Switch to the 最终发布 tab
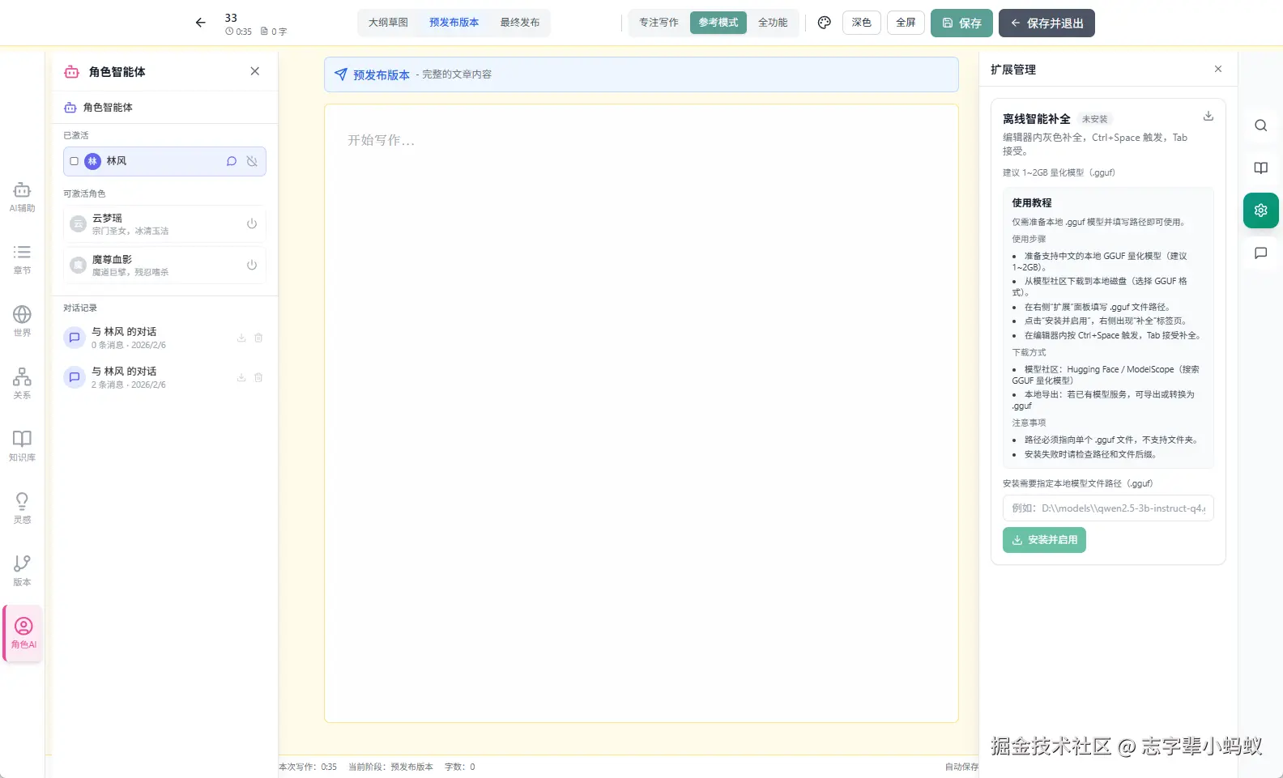The height and width of the screenshot is (778, 1283). (520, 23)
